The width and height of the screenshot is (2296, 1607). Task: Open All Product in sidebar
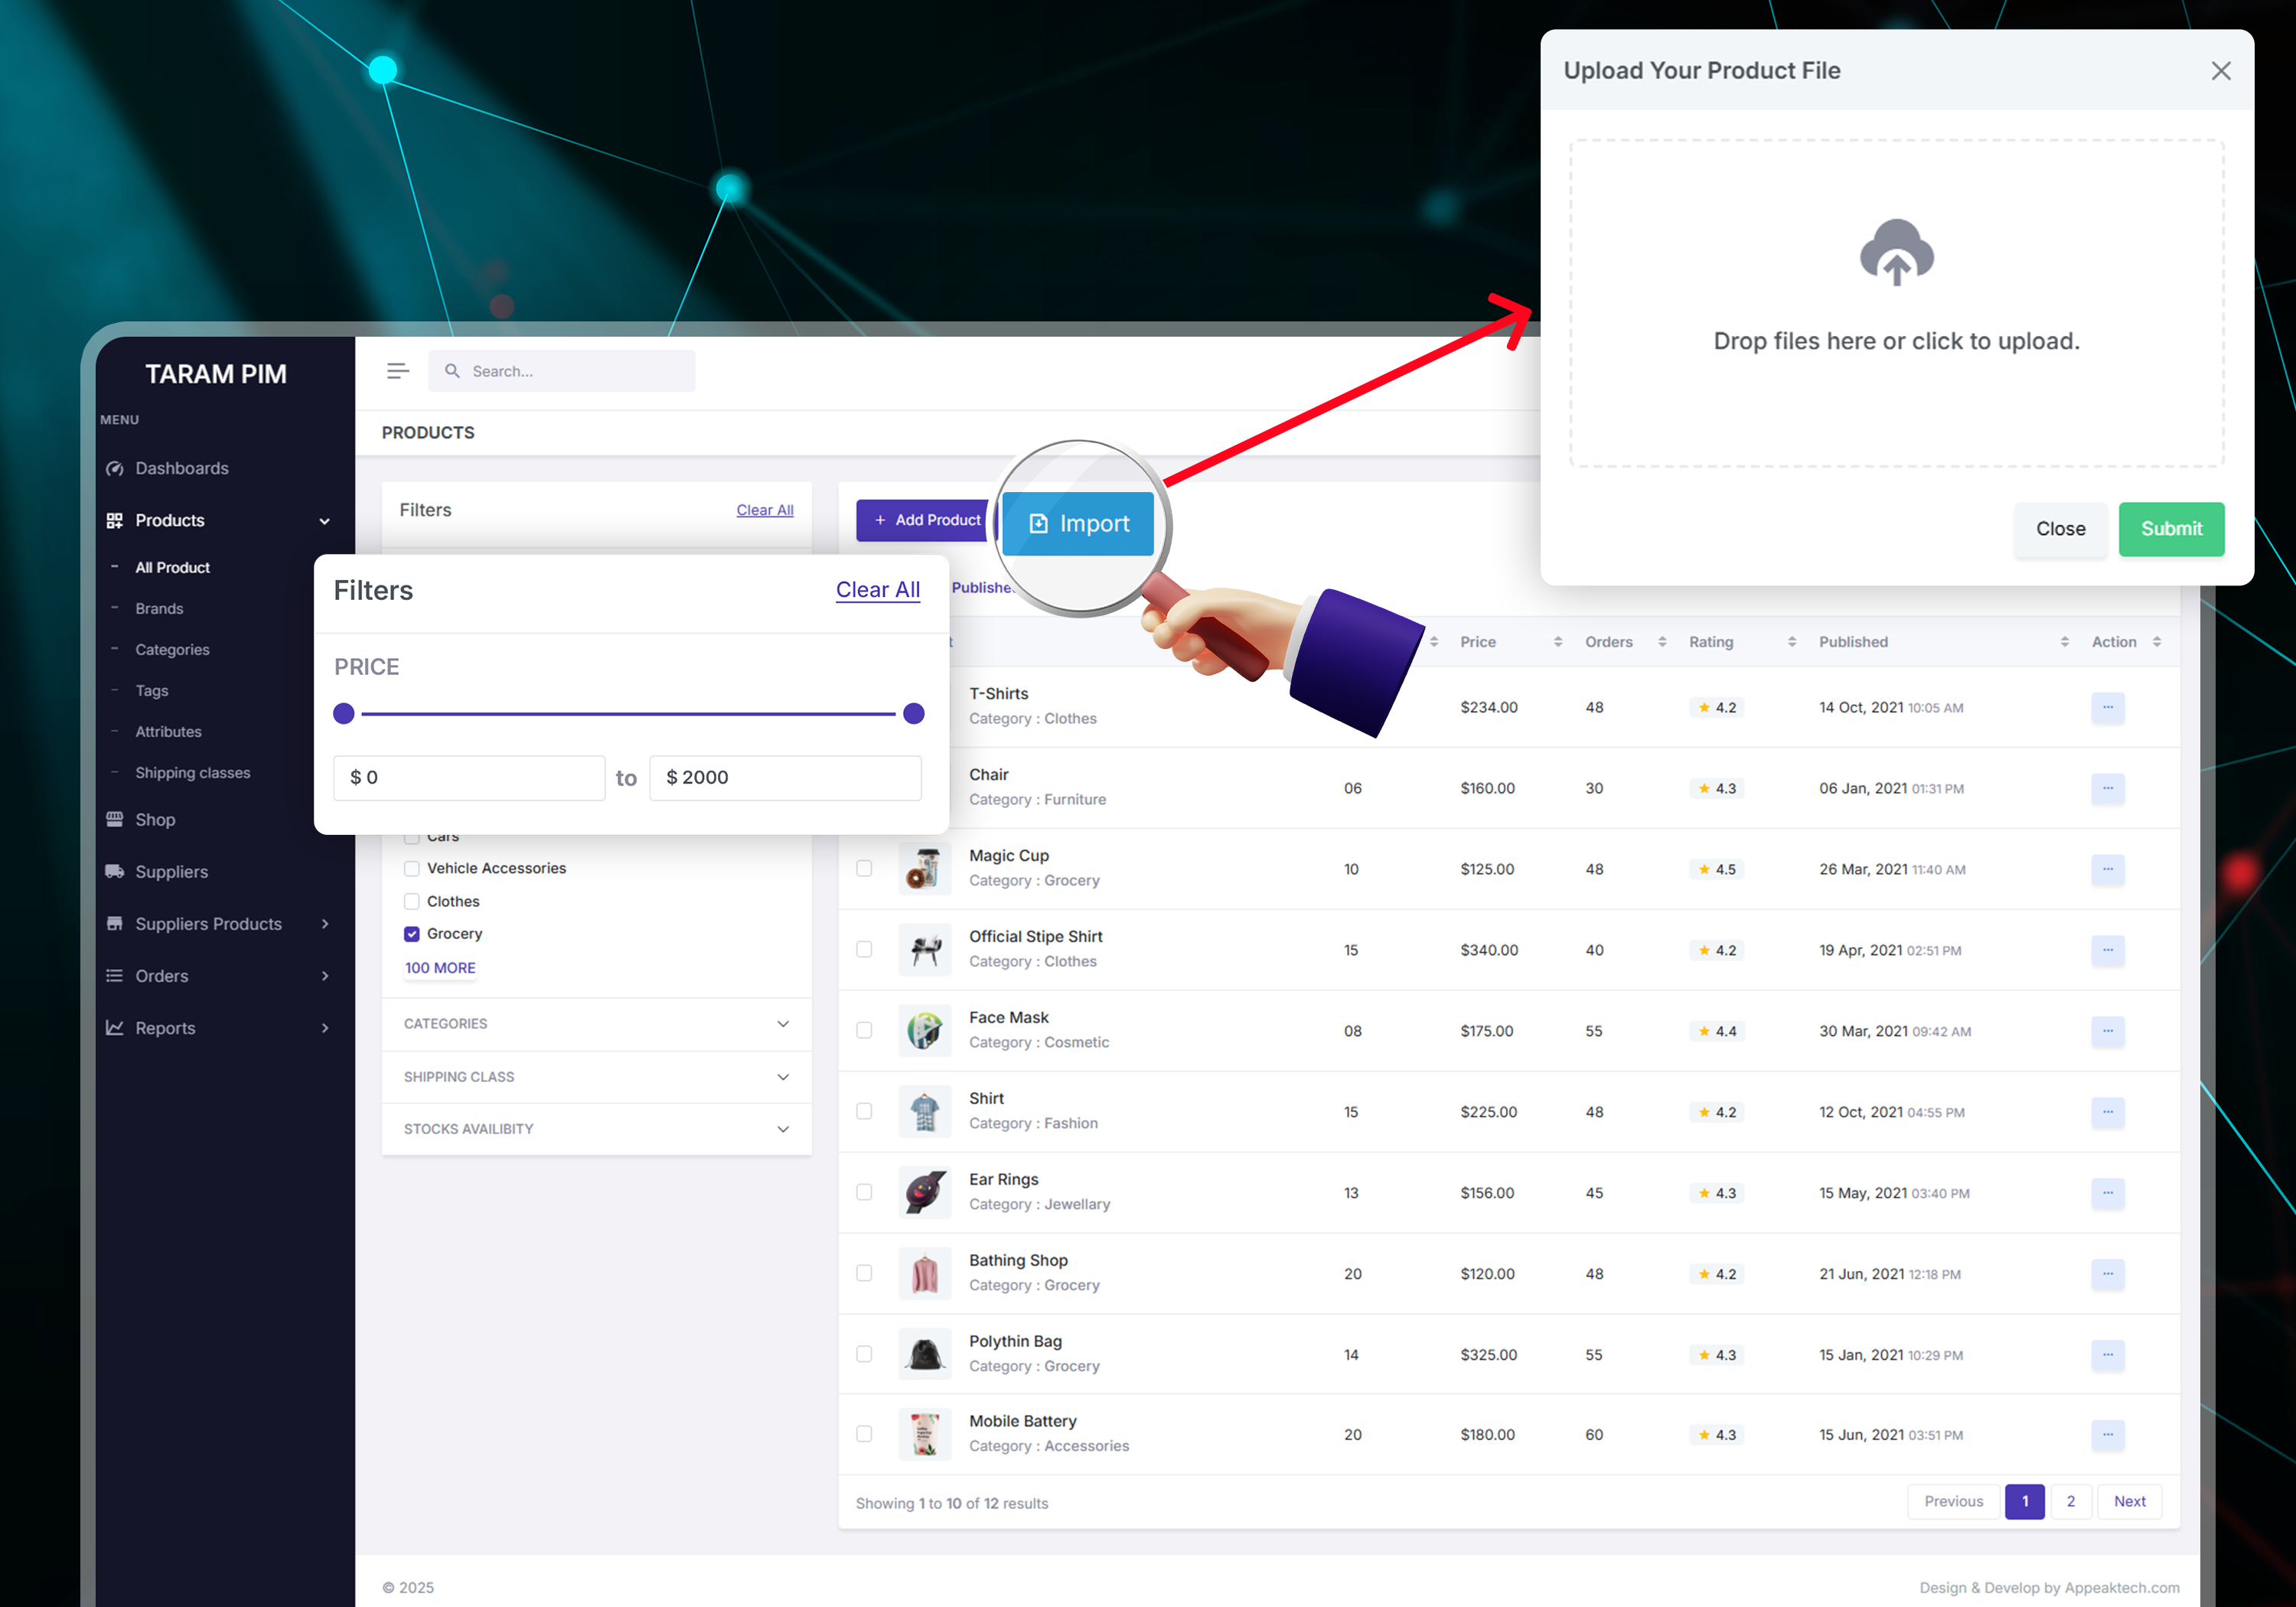point(173,567)
